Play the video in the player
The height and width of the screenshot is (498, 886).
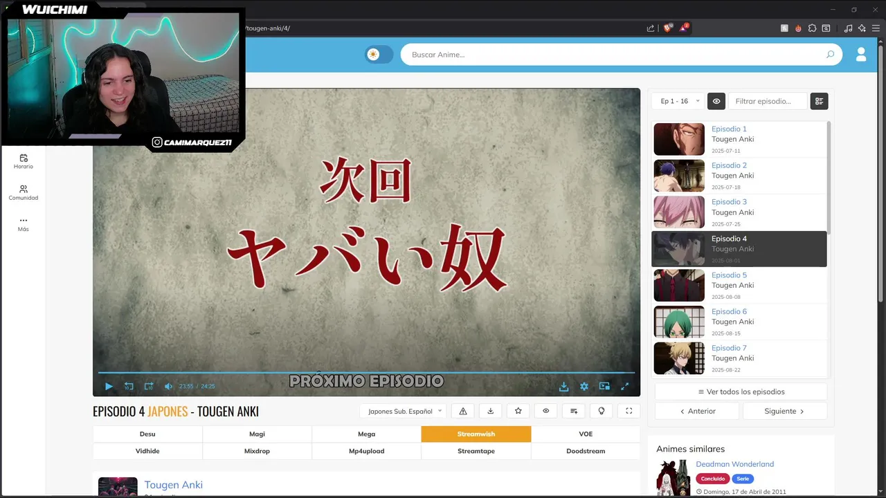coord(109,386)
